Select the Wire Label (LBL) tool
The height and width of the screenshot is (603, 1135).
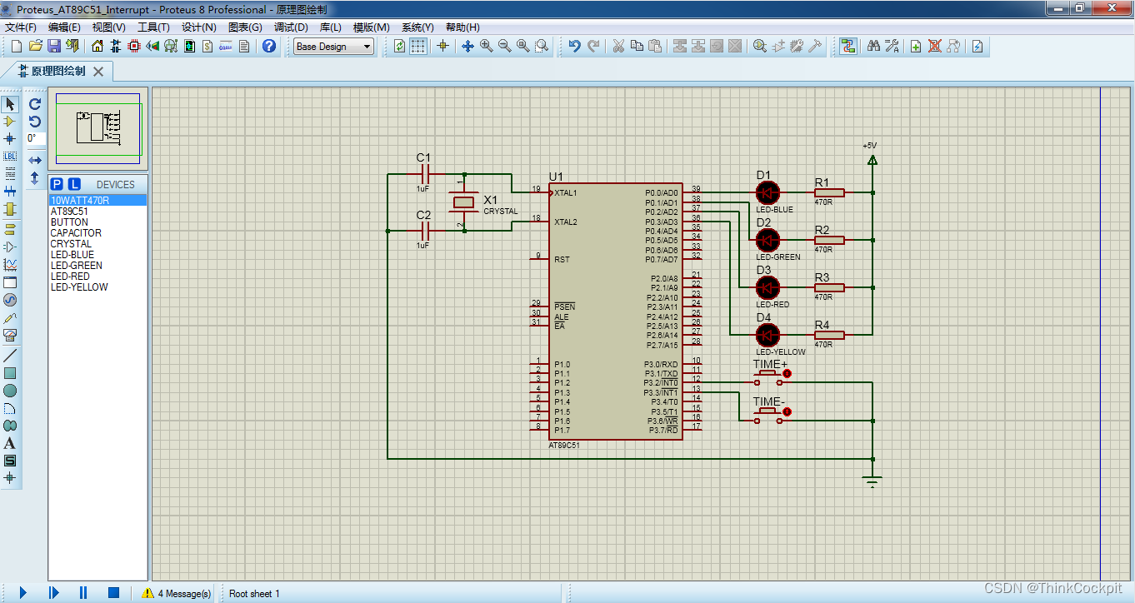click(x=10, y=157)
